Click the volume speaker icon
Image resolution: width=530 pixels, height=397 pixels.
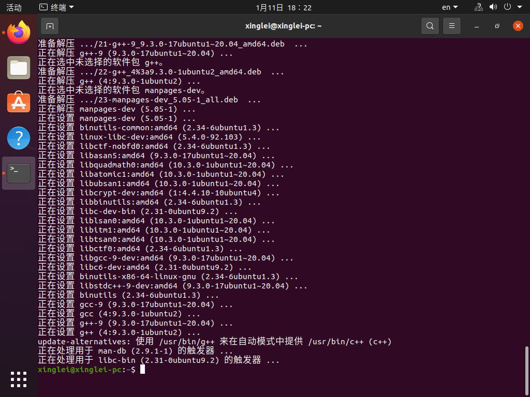pyautogui.click(x=493, y=7)
